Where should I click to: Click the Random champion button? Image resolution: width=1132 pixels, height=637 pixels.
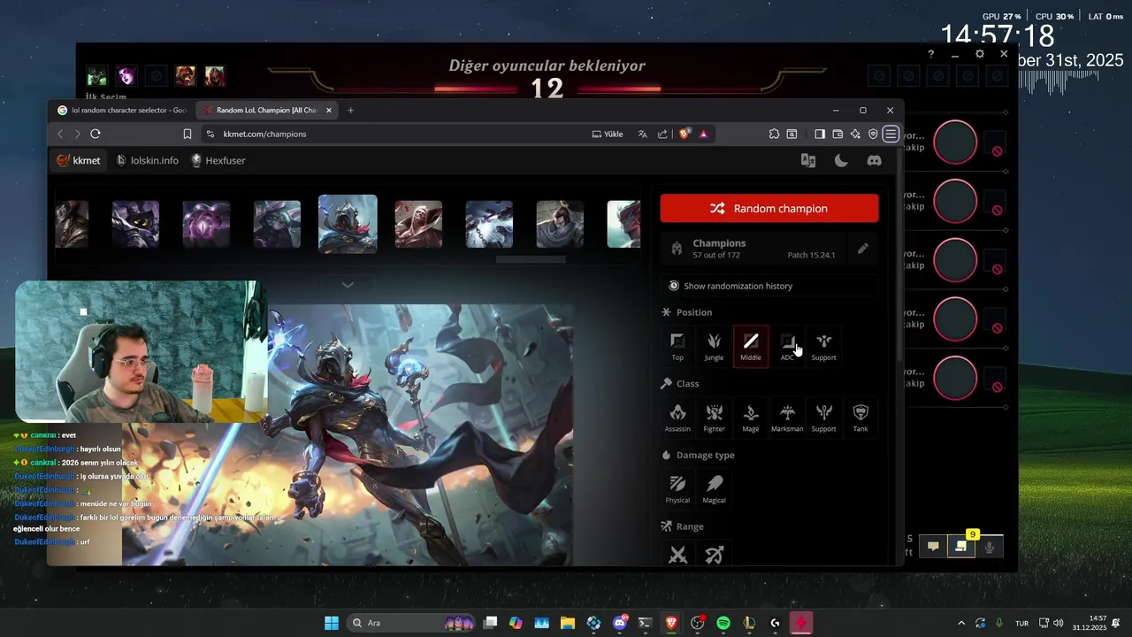pos(769,209)
